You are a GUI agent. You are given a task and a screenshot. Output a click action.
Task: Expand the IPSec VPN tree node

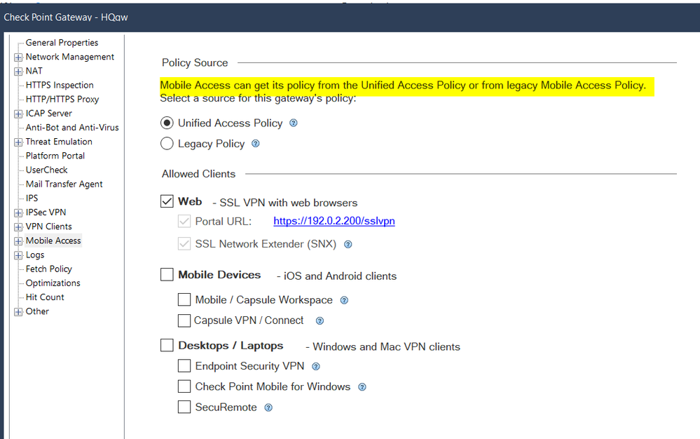[x=18, y=213]
